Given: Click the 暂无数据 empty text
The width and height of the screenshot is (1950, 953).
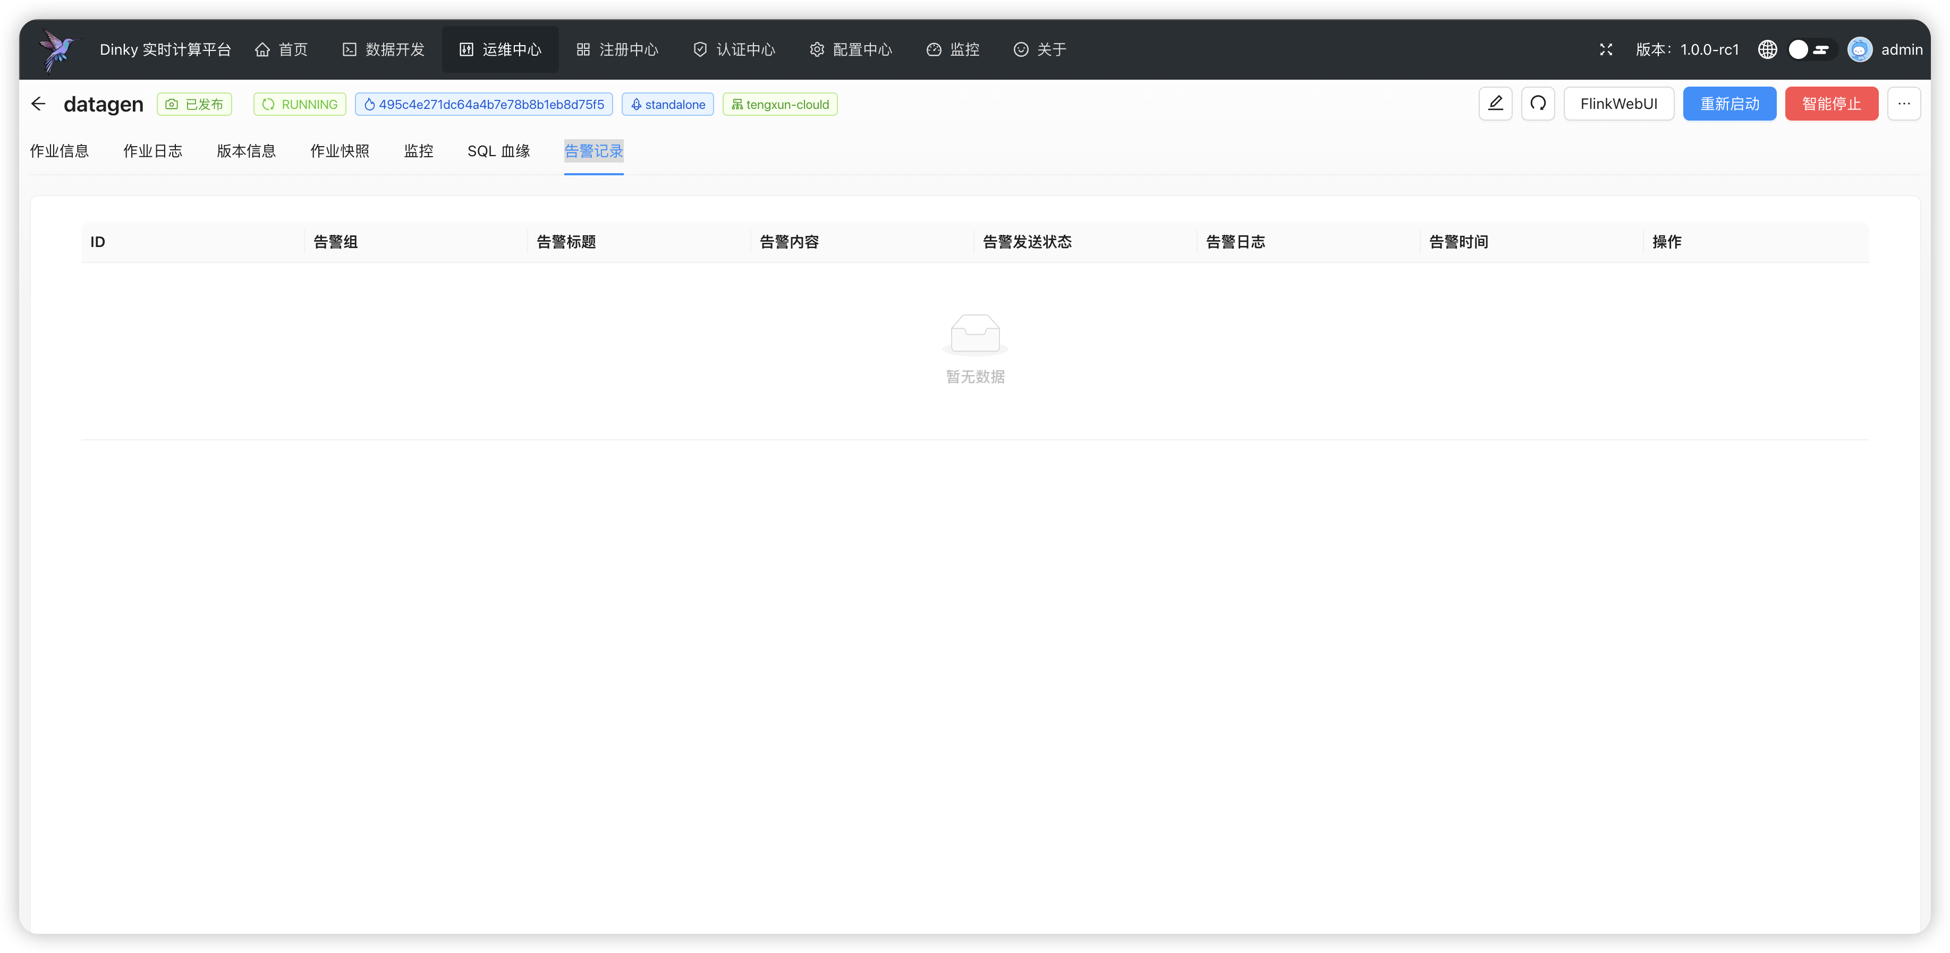Looking at the screenshot, I should pos(975,376).
